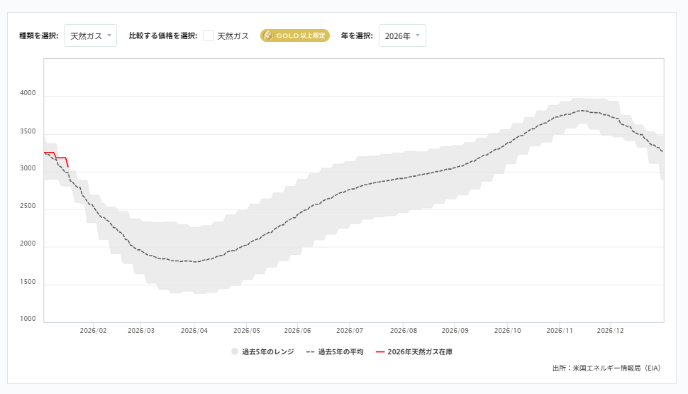The width and height of the screenshot is (688, 394).
Task: Click the 種類を選択 label
Action: pos(38,35)
